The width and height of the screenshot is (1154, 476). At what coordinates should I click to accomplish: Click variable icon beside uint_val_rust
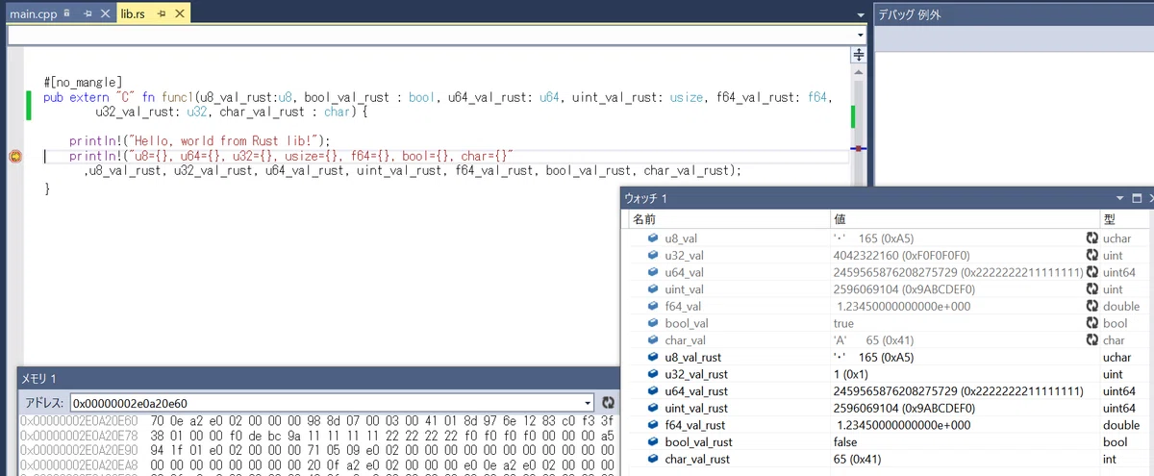[654, 408]
